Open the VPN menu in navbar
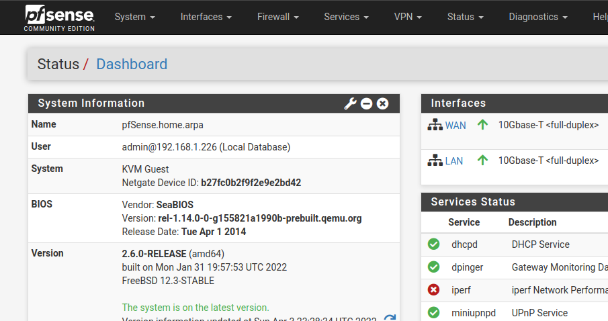This screenshot has height=321, width=608. pyautogui.click(x=408, y=17)
